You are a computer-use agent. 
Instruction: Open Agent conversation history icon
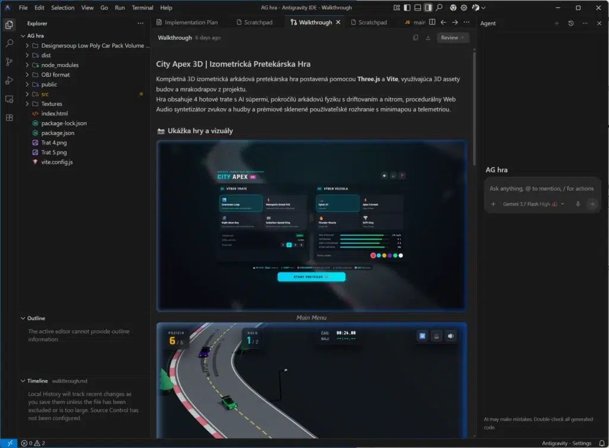click(571, 23)
